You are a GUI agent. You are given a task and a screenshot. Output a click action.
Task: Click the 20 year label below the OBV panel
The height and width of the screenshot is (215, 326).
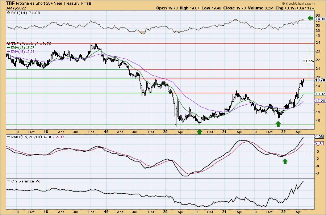tap(165, 212)
